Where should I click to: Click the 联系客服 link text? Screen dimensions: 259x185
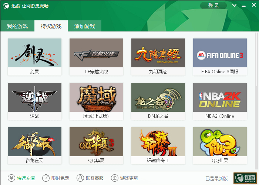95,178
